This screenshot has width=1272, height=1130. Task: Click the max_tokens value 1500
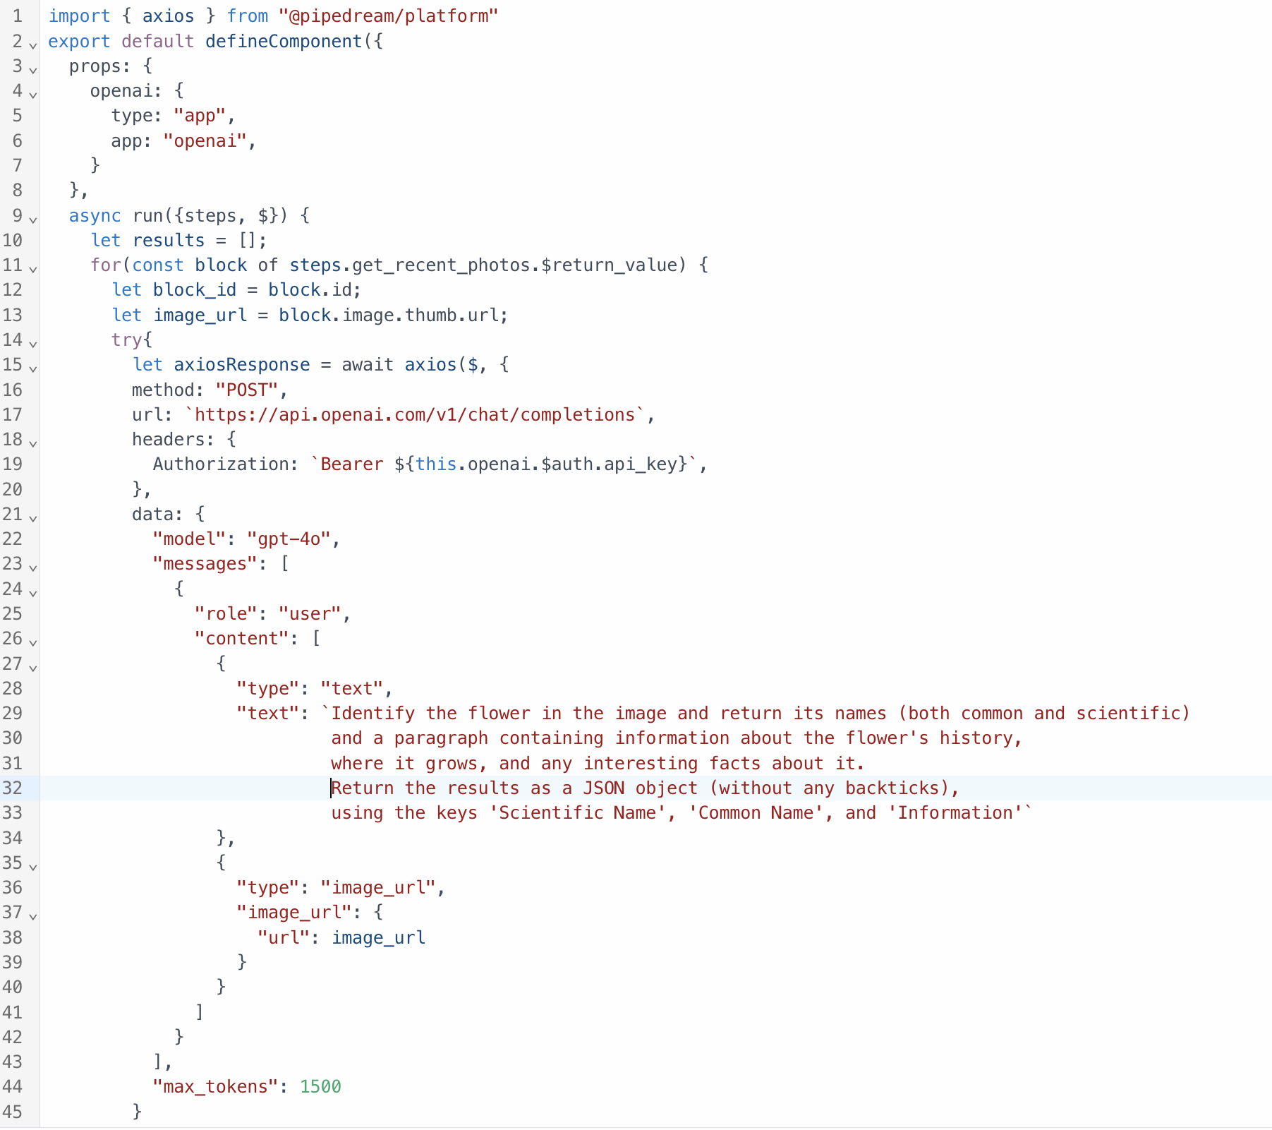(x=320, y=1086)
